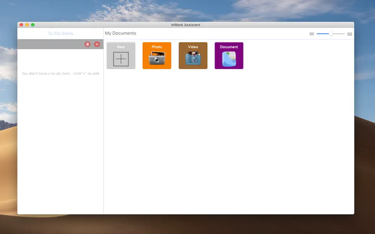Click the empty to-do hint text
This screenshot has width=375, height=234.
(x=60, y=74)
